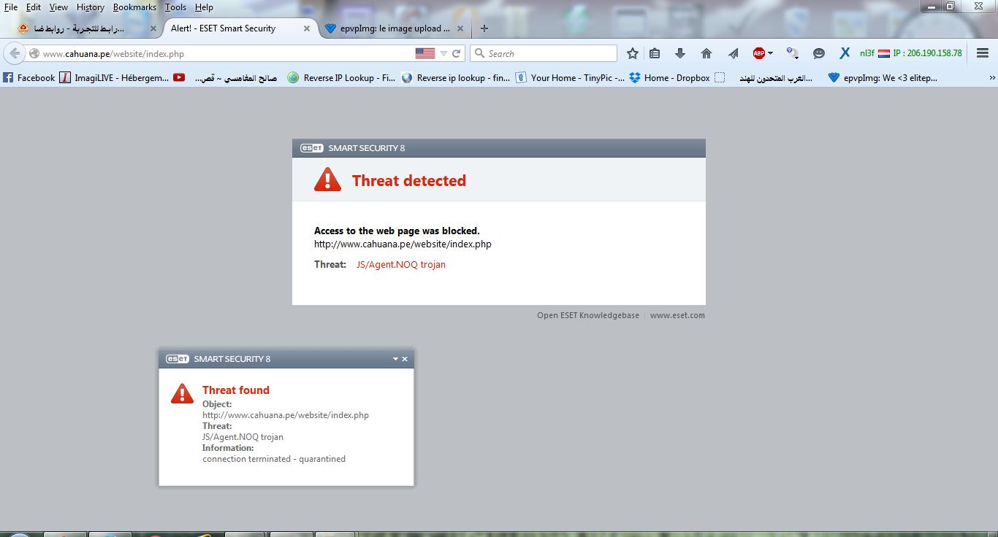The width and height of the screenshot is (998, 537).
Task: Open the epvpImg: We <3 elitep... bookmark
Action: (x=883, y=77)
